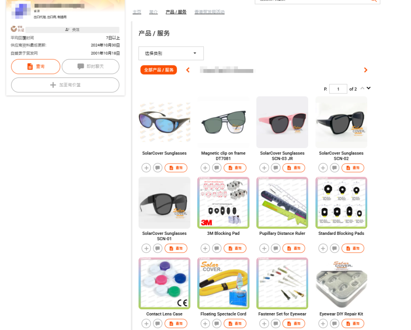The image size is (411, 330).
Task: Click the search magnifier icon
Action: pyautogui.click(x=374, y=1)
